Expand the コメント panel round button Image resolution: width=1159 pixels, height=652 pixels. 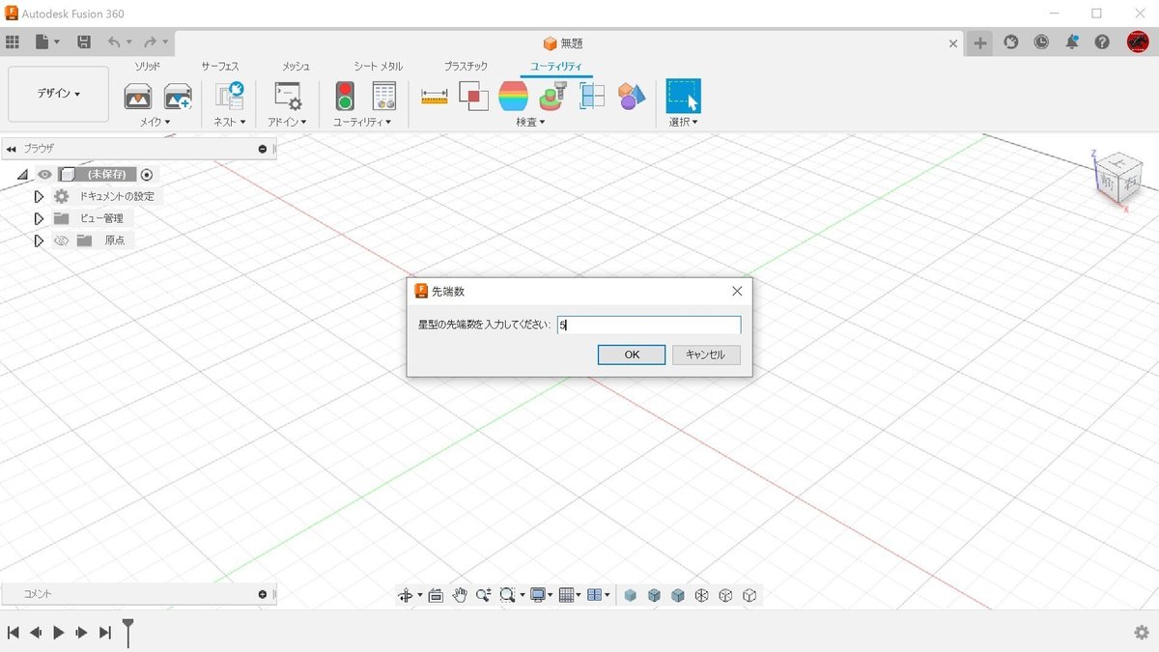[263, 594]
